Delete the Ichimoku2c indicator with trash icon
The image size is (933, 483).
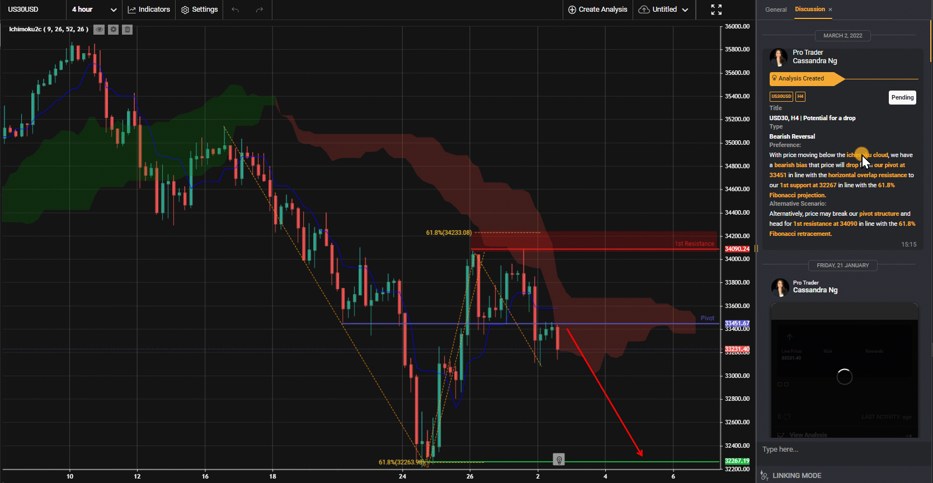(x=128, y=30)
